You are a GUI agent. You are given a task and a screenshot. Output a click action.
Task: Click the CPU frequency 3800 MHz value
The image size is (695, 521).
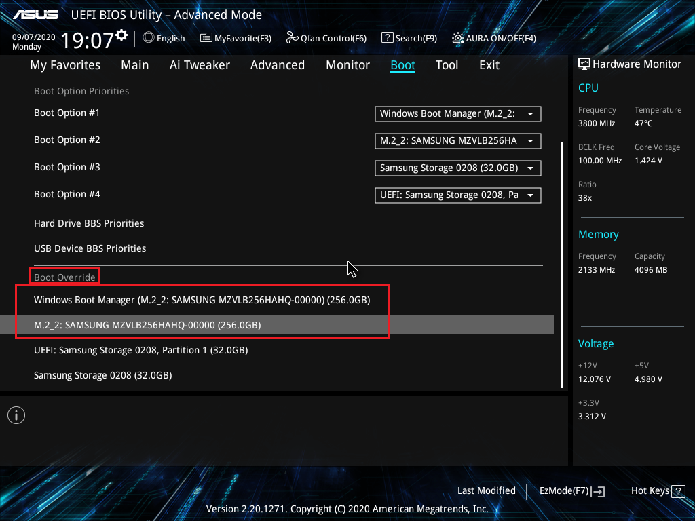pos(597,123)
